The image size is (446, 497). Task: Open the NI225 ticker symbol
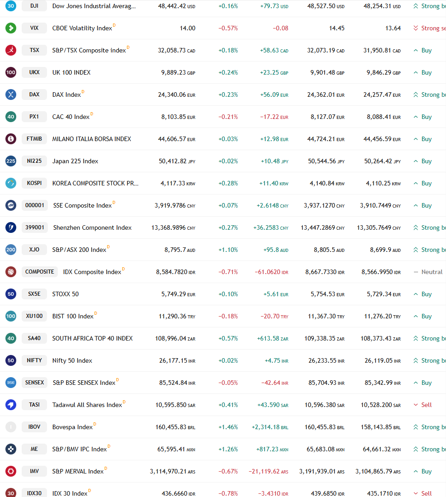tap(34, 161)
